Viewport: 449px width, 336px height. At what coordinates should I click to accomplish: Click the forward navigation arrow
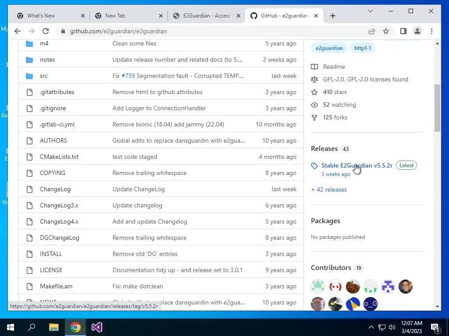coord(32,31)
